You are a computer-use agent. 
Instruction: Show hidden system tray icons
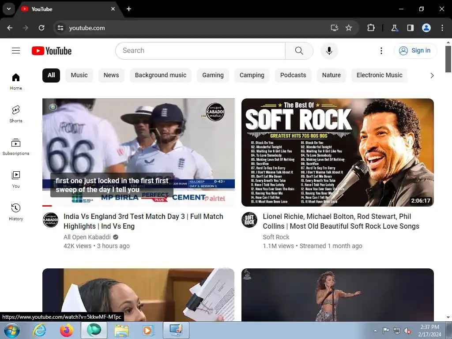pos(375,331)
